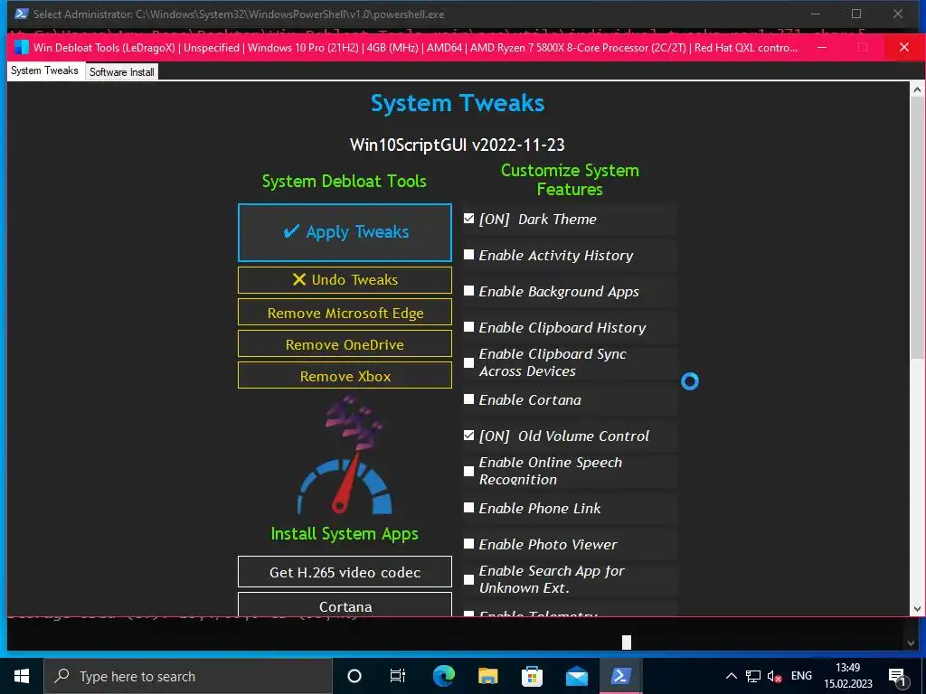This screenshot has width=926, height=694.
Task: Click the Cortana install button
Action: tap(345, 605)
